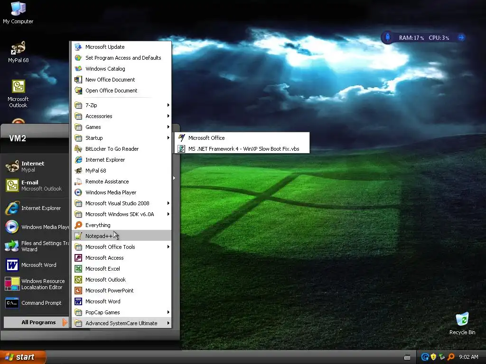The image size is (486, 364).
Task: Click the on-screen keyboard taskbar icon
Action: 407,357
